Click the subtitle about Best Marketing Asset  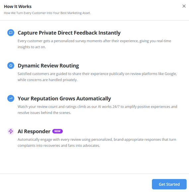tap(47, 13)
